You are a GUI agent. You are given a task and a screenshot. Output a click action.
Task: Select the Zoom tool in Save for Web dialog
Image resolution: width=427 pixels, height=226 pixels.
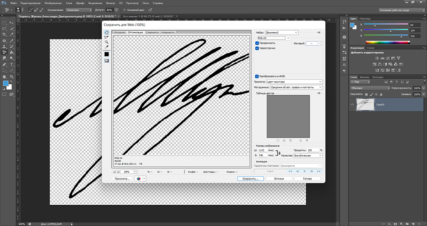pyautogui.click(x=106, y=42)
